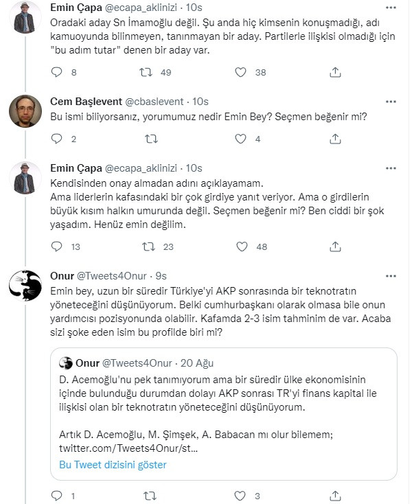Screen dimensions: 414x504
Task: Retweet the tweet with 49 retweets
Action: pyautogui.click(x=146, y=72)
